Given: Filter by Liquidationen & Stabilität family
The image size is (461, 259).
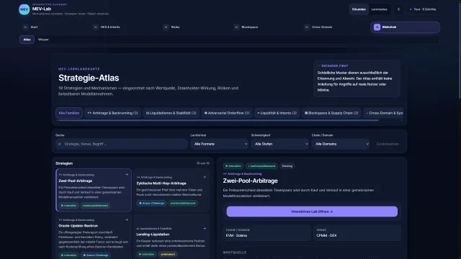Looking at the screenshot, I should point(171,113).
